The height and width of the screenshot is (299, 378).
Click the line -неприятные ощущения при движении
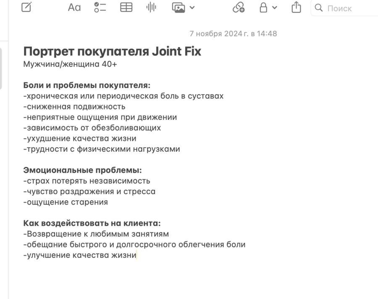click(x=100, y=117)
